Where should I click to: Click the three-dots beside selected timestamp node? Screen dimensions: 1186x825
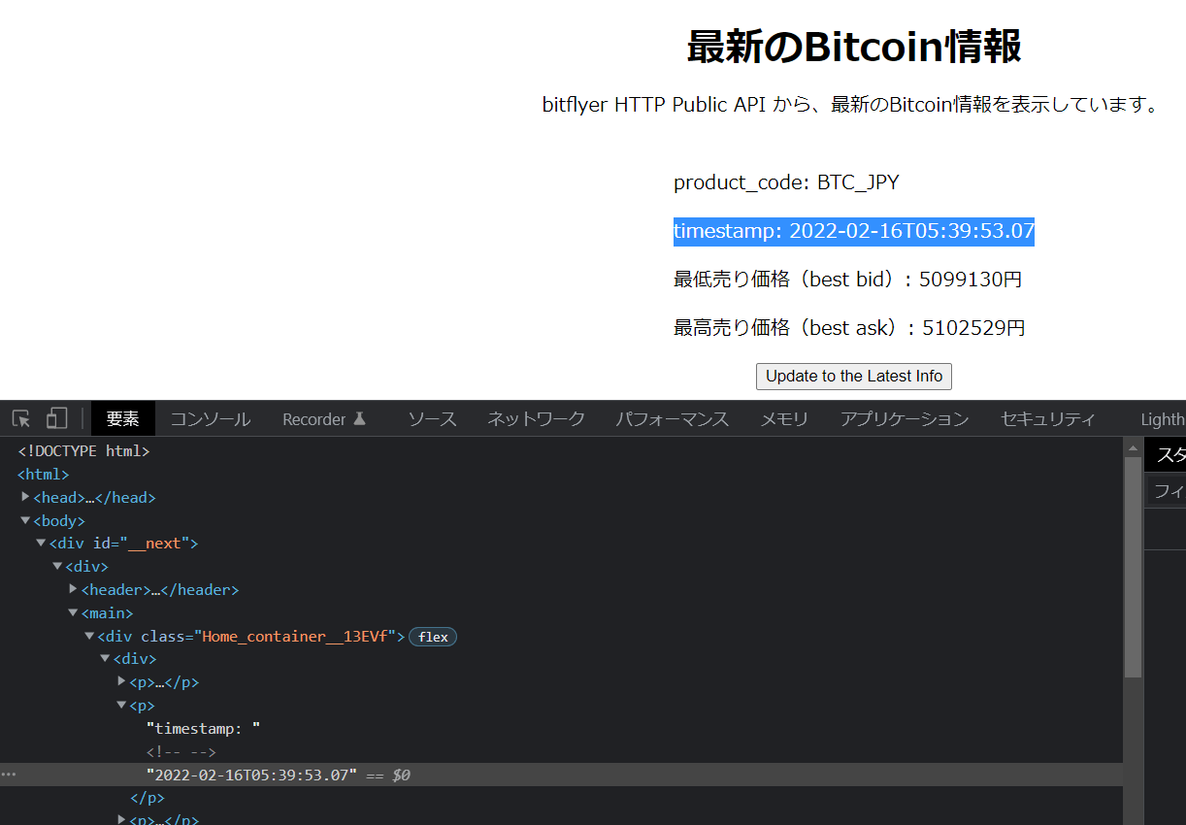click(9, 775)
